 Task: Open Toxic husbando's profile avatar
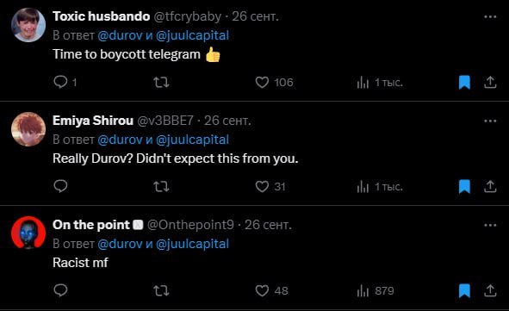click(28, 25)
